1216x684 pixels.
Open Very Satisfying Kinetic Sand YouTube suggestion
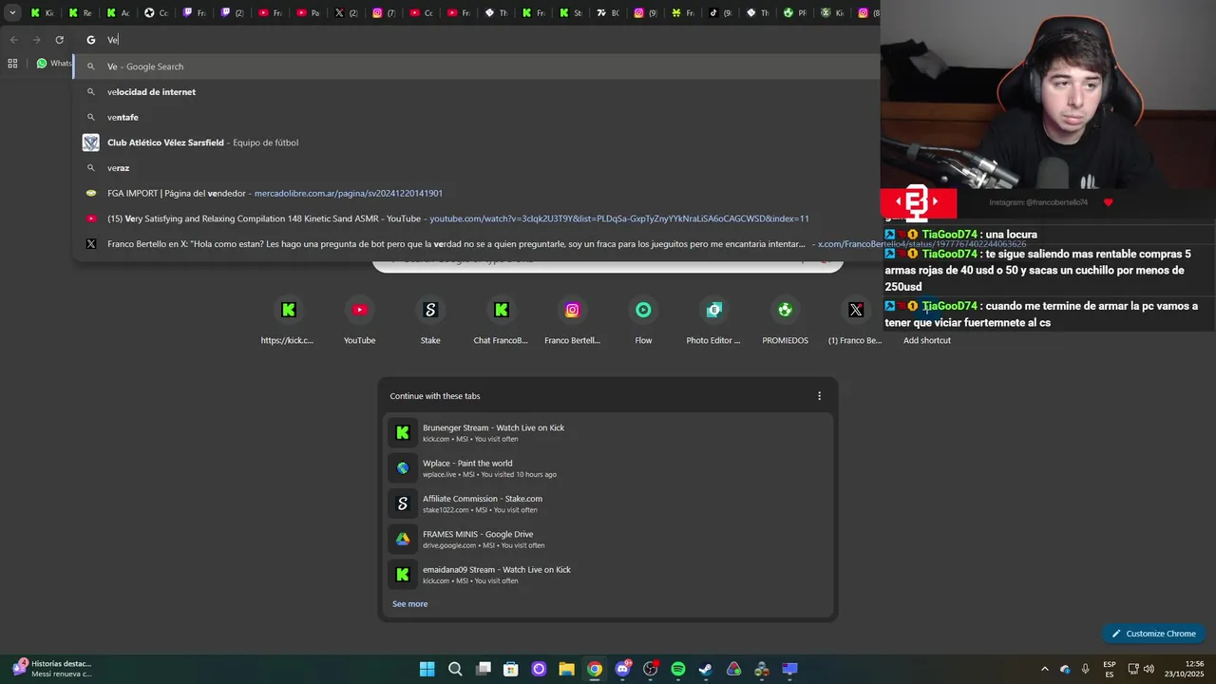(x=475, y=218)
